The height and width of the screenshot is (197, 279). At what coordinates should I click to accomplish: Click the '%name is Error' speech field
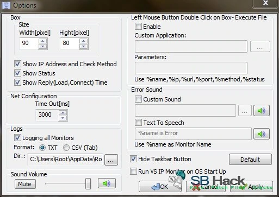[193, 134]
